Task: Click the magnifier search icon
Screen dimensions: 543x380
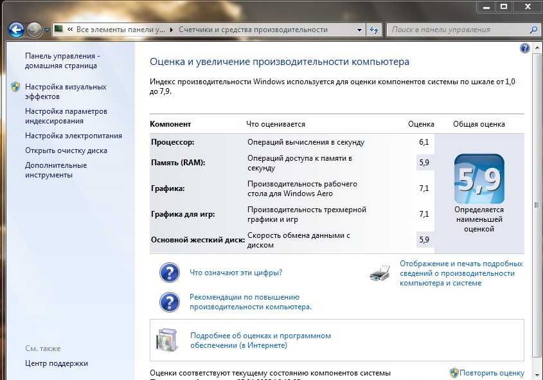Action: (x=533, y=30)
